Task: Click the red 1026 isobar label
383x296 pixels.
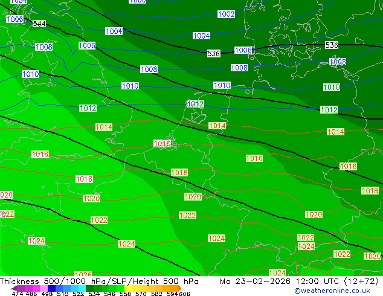Action: pyautogui.click(x=83, y=274)
